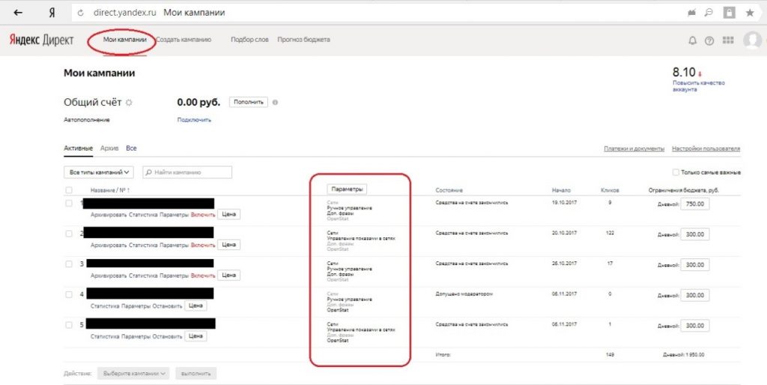Image resolution: width=767 pixels, height=385 pixels.
Task: Open Статистика for campaign 4
Action: pyautogui.click(x=105, y=306)
